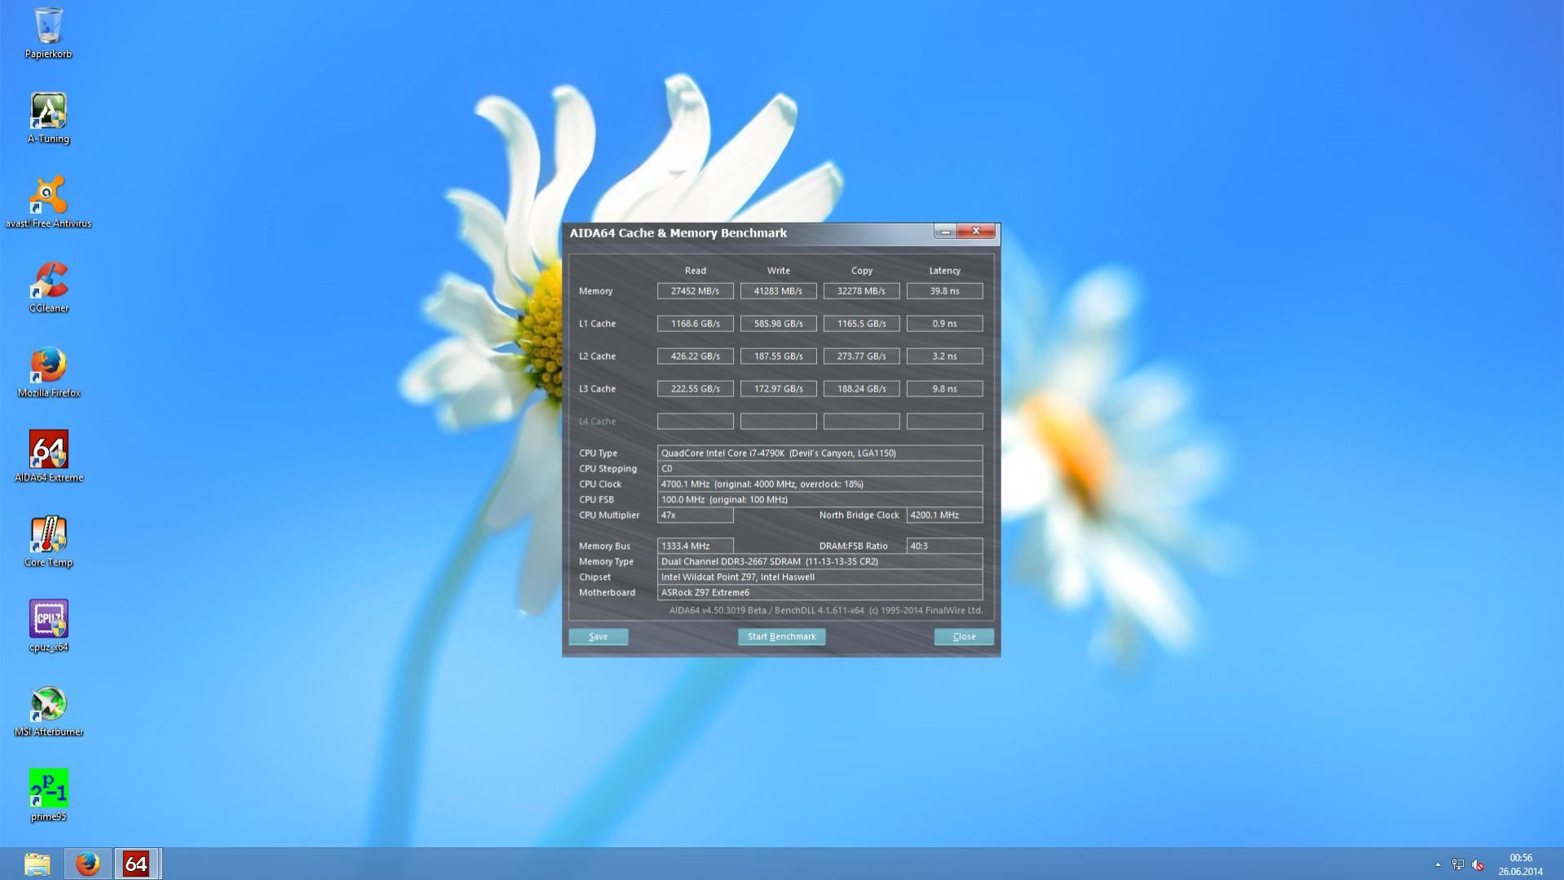Select AIDA64 taskbar button
Viewport: 1564px width, 880px height.
[136, 865]
